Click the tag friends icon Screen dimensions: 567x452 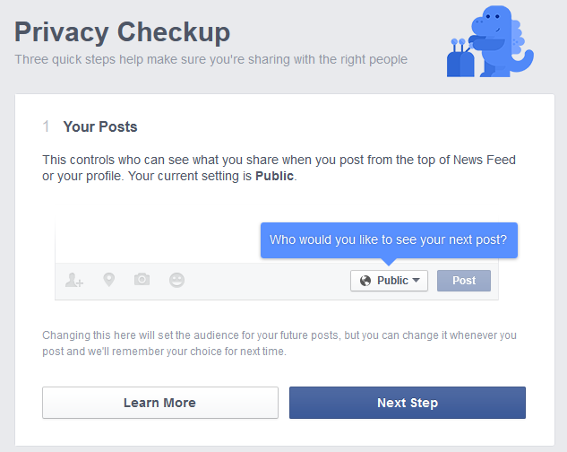(x=74, y=280)
